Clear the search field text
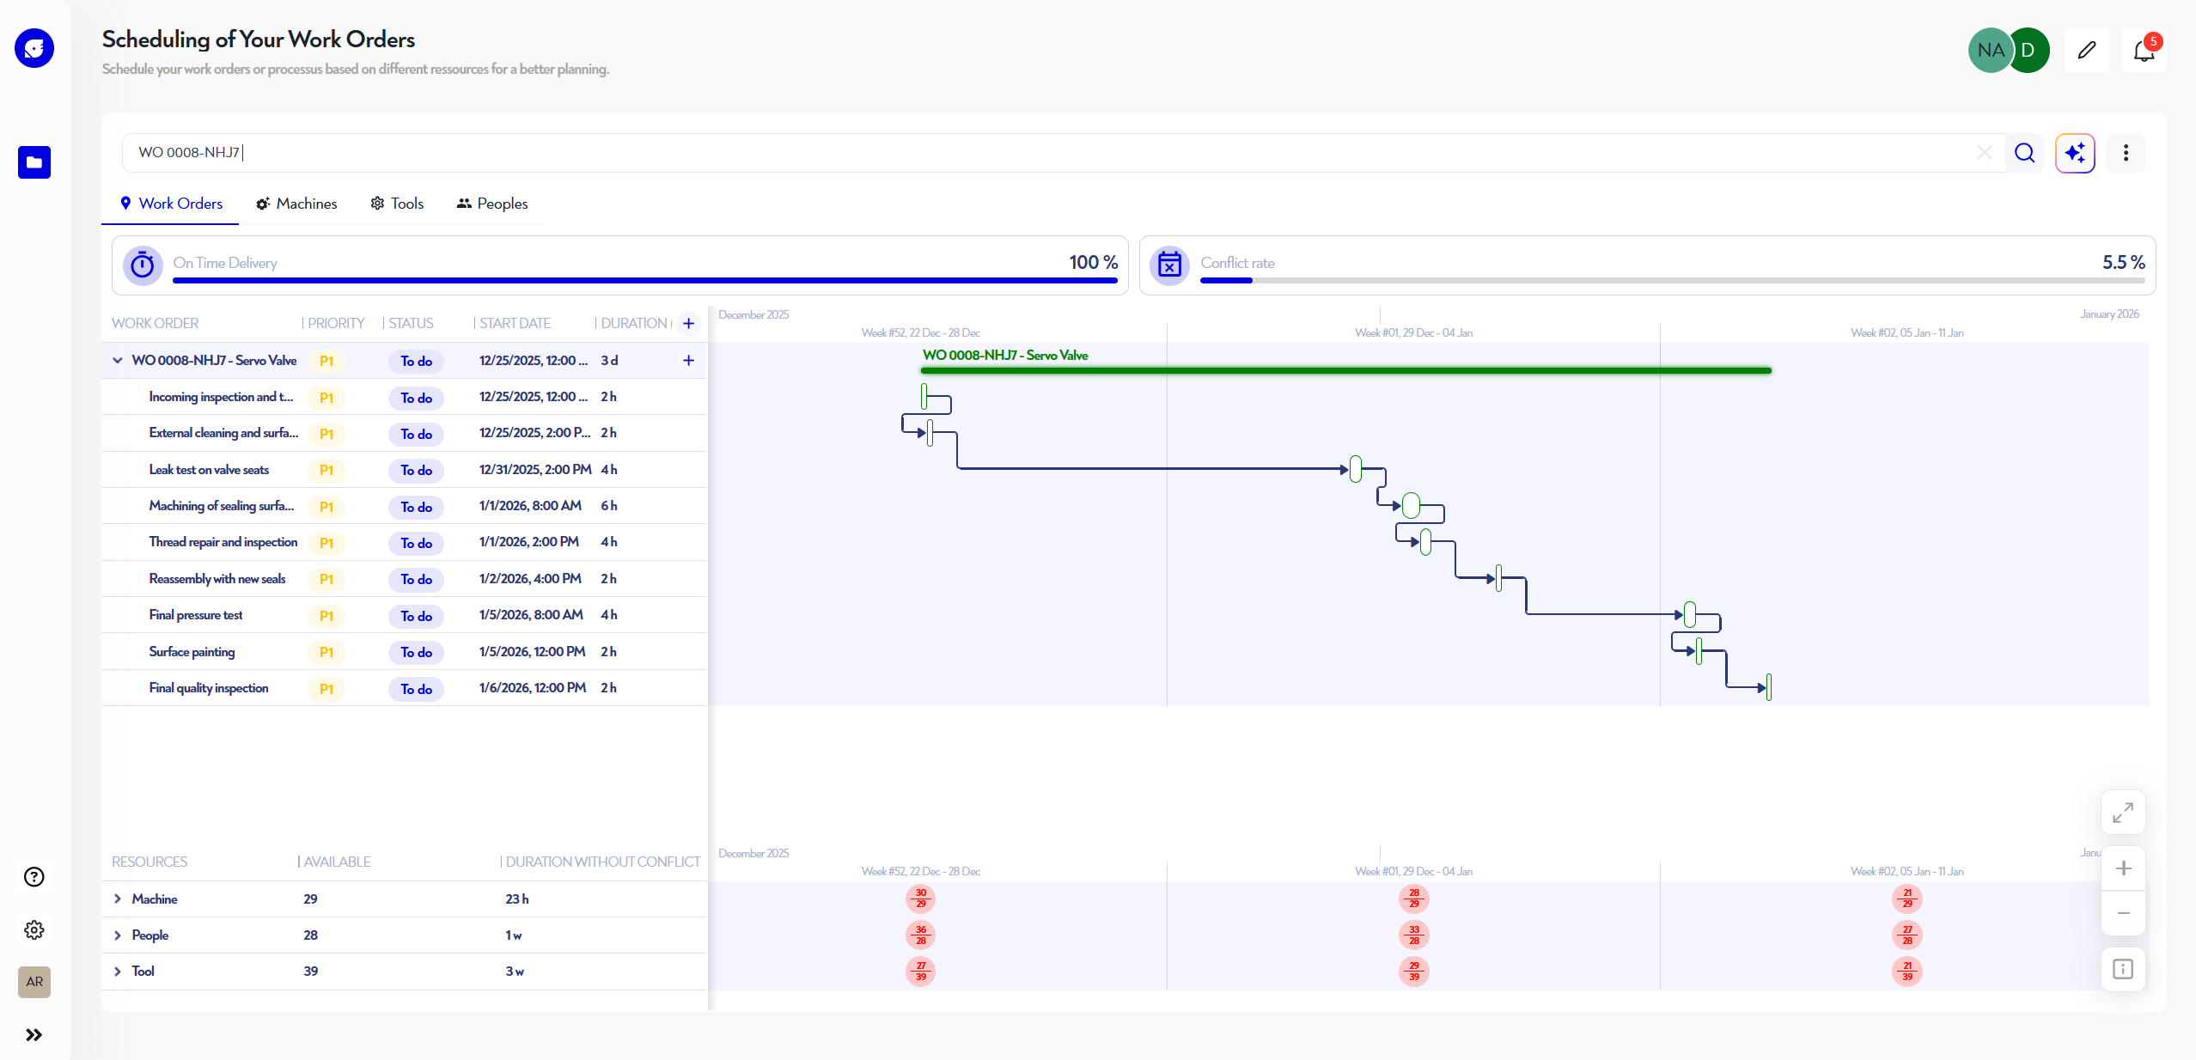This screenshot has height=1060, width=2196. (x=1985, y=153)
